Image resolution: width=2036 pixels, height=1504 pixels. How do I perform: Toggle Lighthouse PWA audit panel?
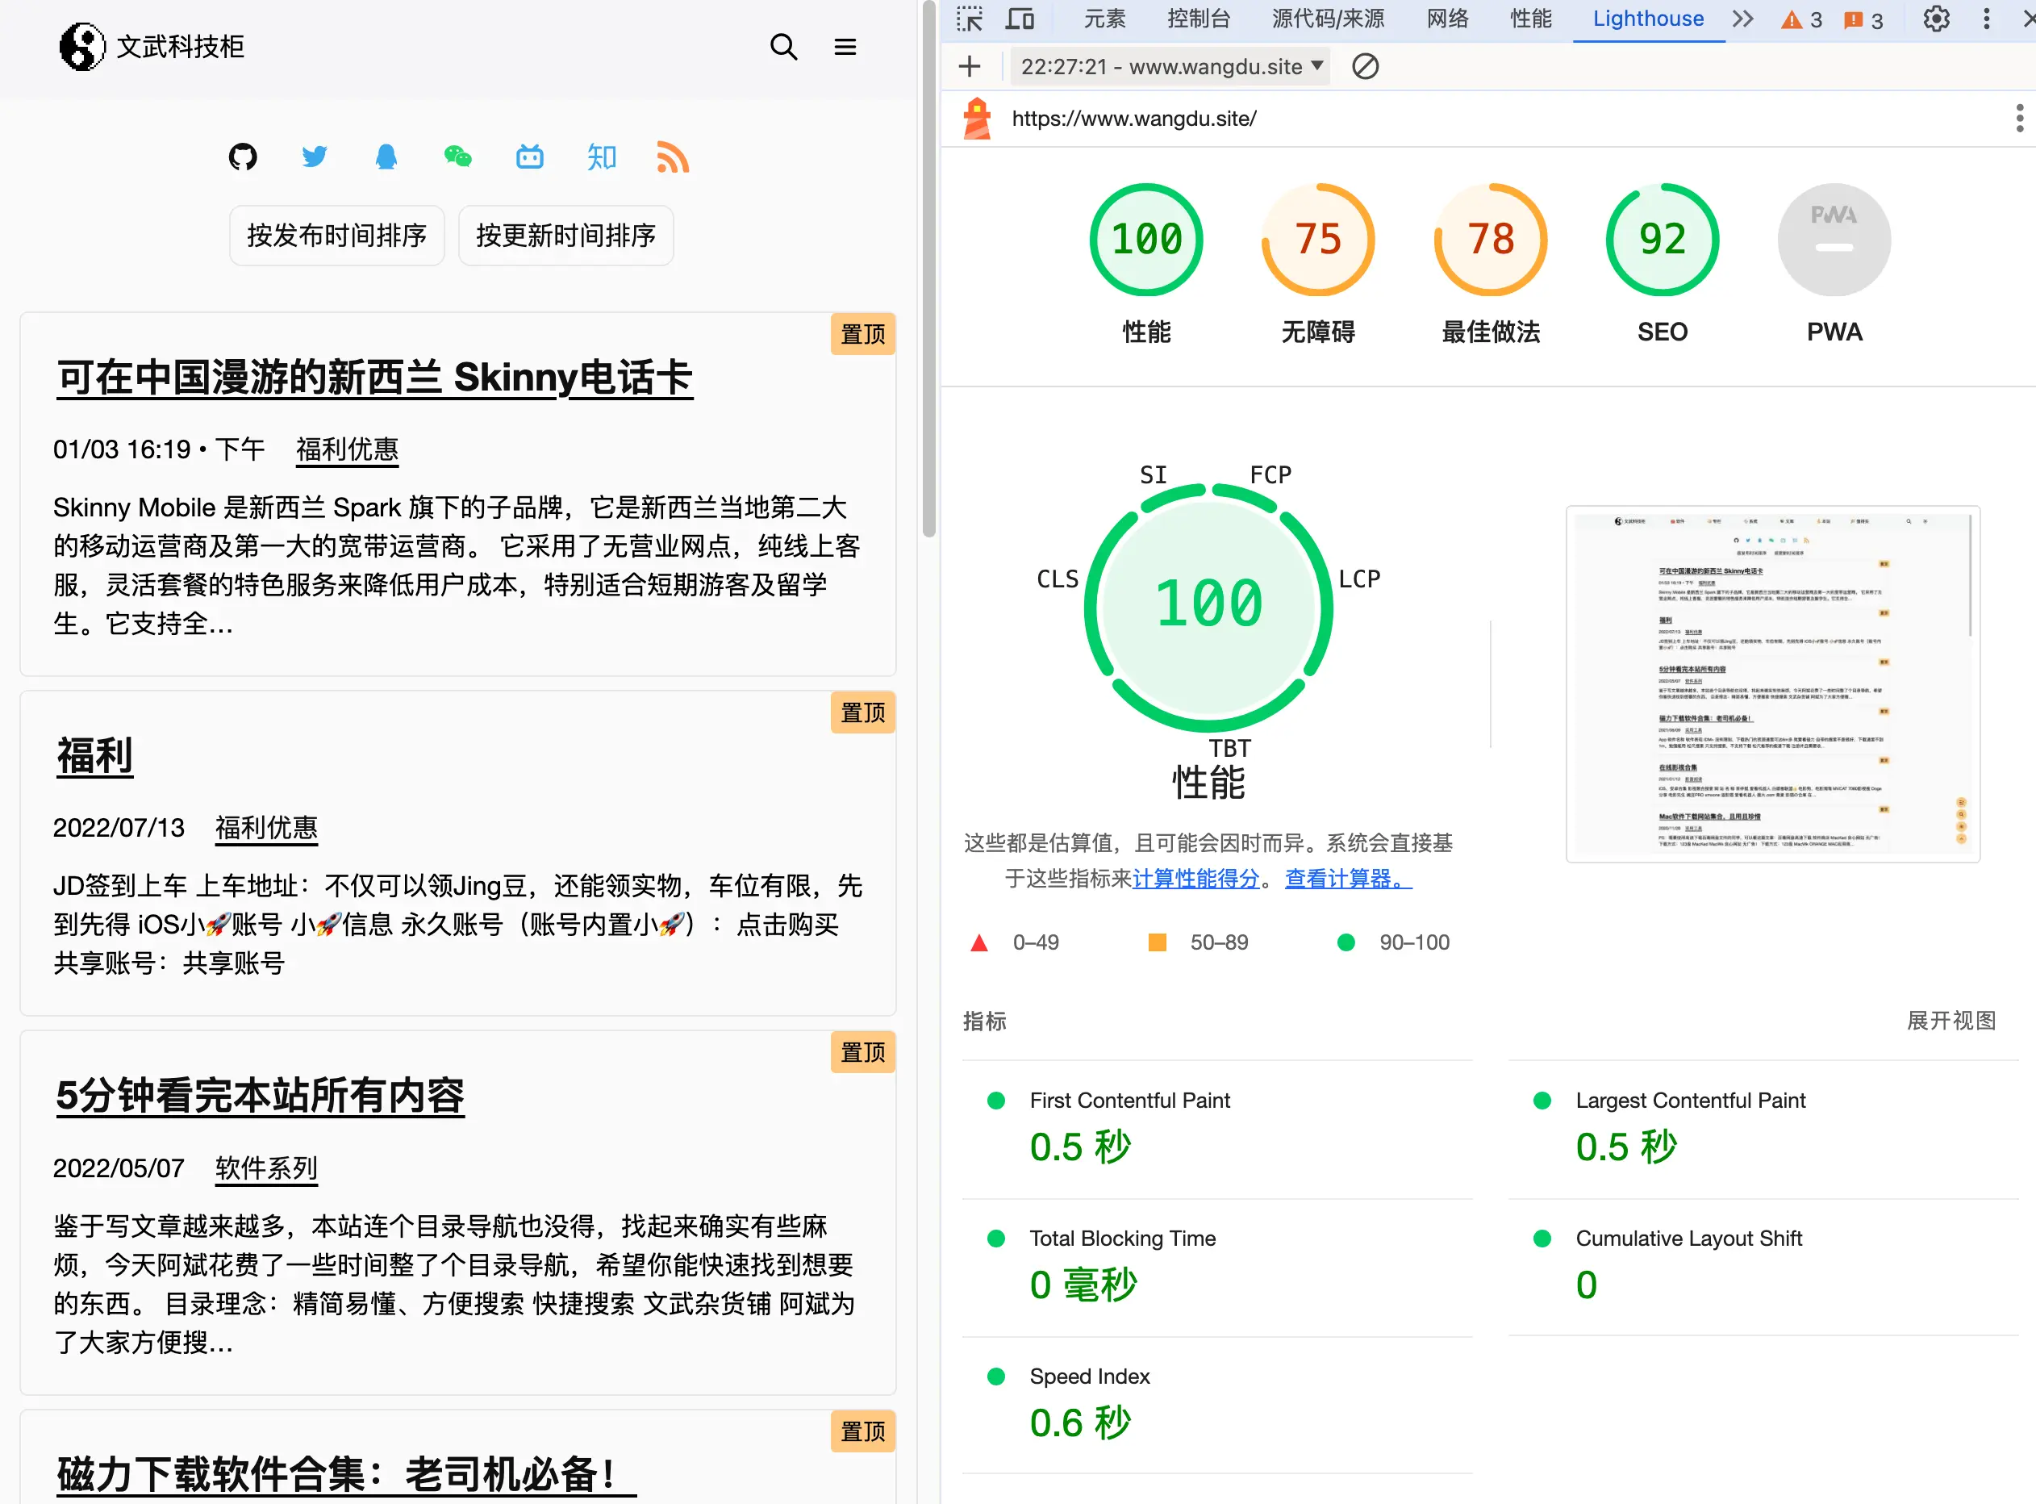(1832, 261)
